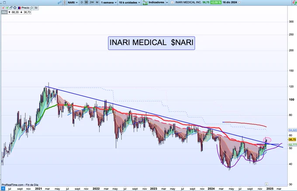The height and width of the screenshot is (191, 297).
Task: Open the NARI ticker dropdown
Action: click(x=73, y=3)
